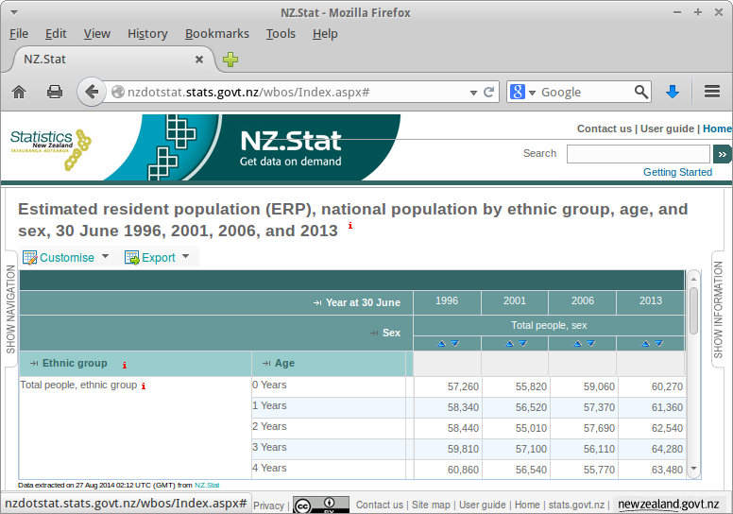Open the Firefox downloads arrow
This screenshot has height=514, width=733.
pos(673,92)
